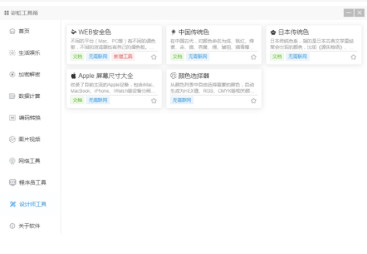
Task: Open the 关于软件 label
Action: tap(29, 226)
